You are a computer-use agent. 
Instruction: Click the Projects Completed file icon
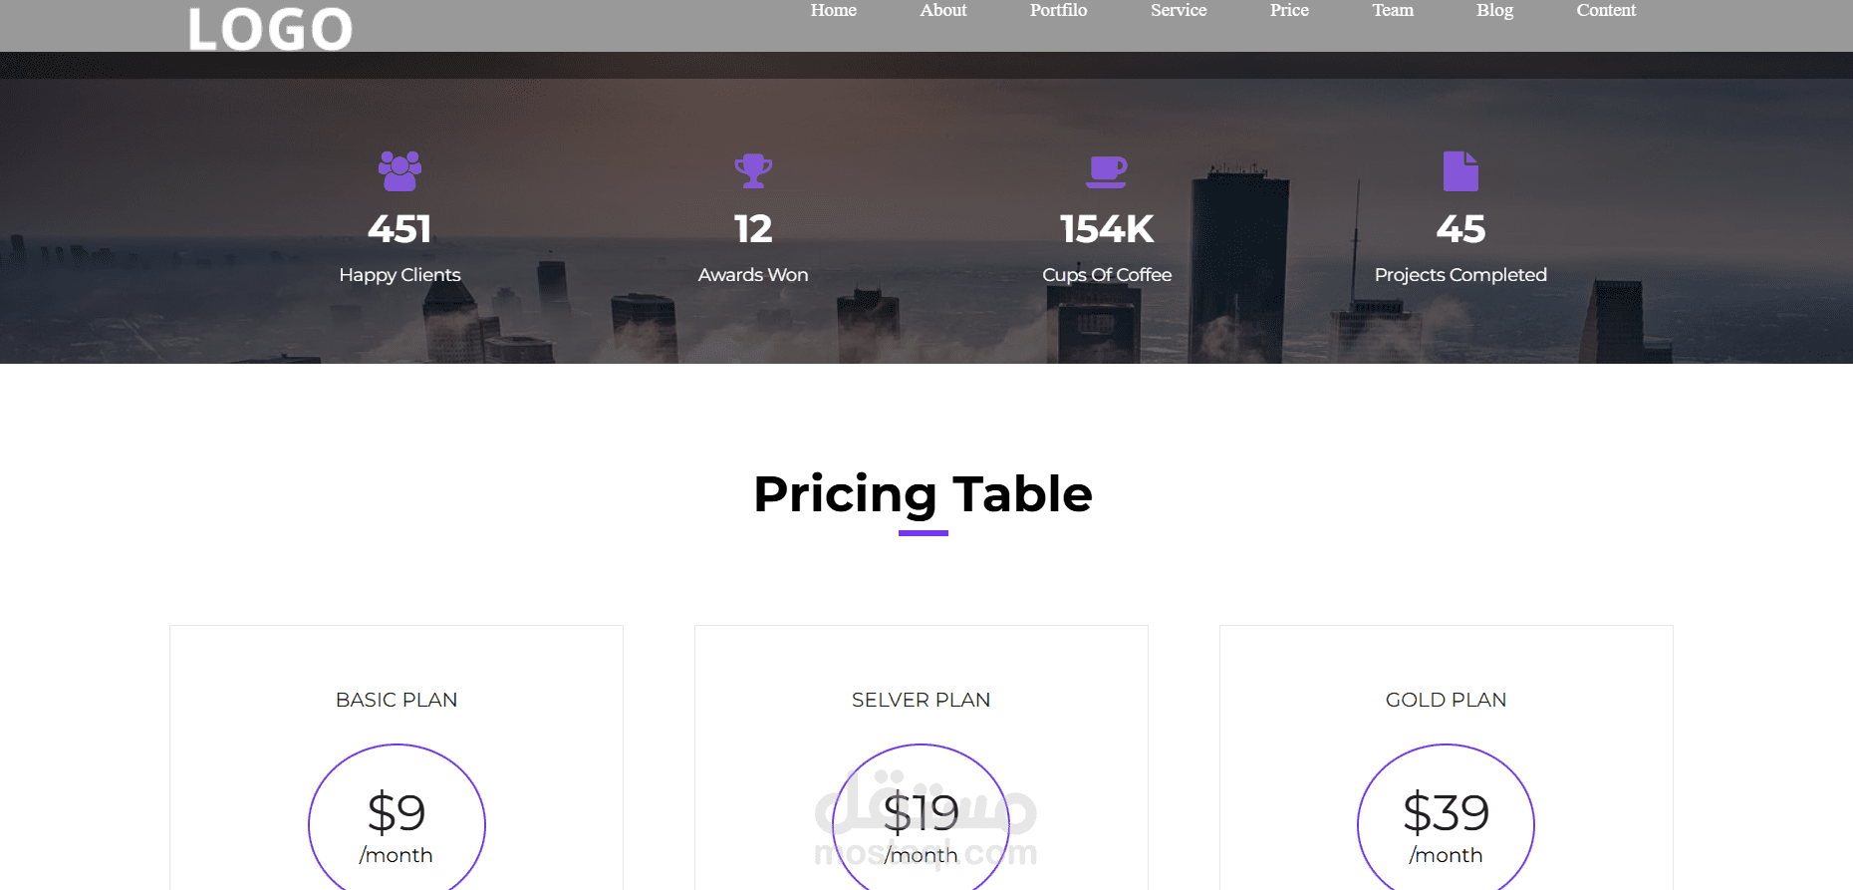1460,170
